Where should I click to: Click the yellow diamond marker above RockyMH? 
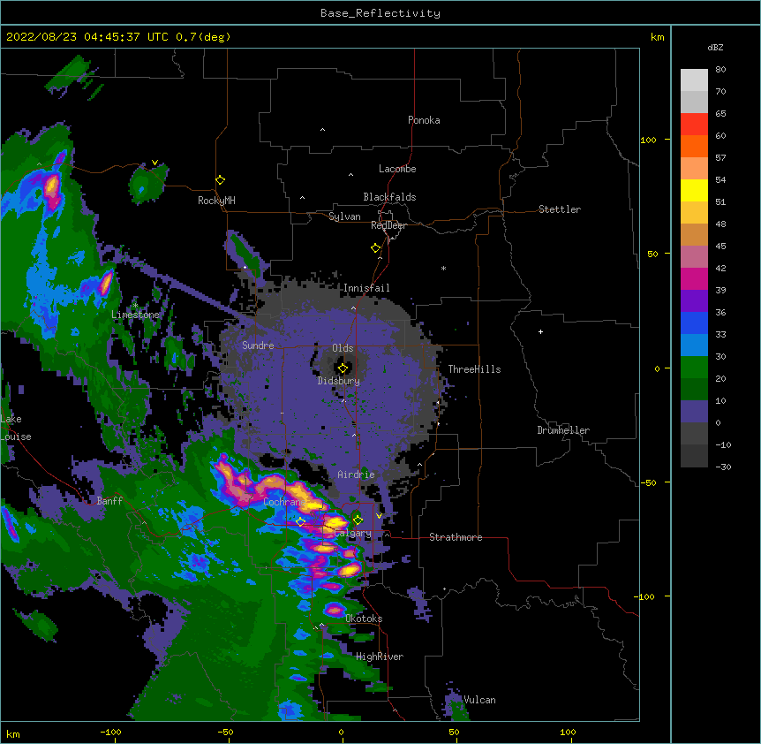click(221, 180)
